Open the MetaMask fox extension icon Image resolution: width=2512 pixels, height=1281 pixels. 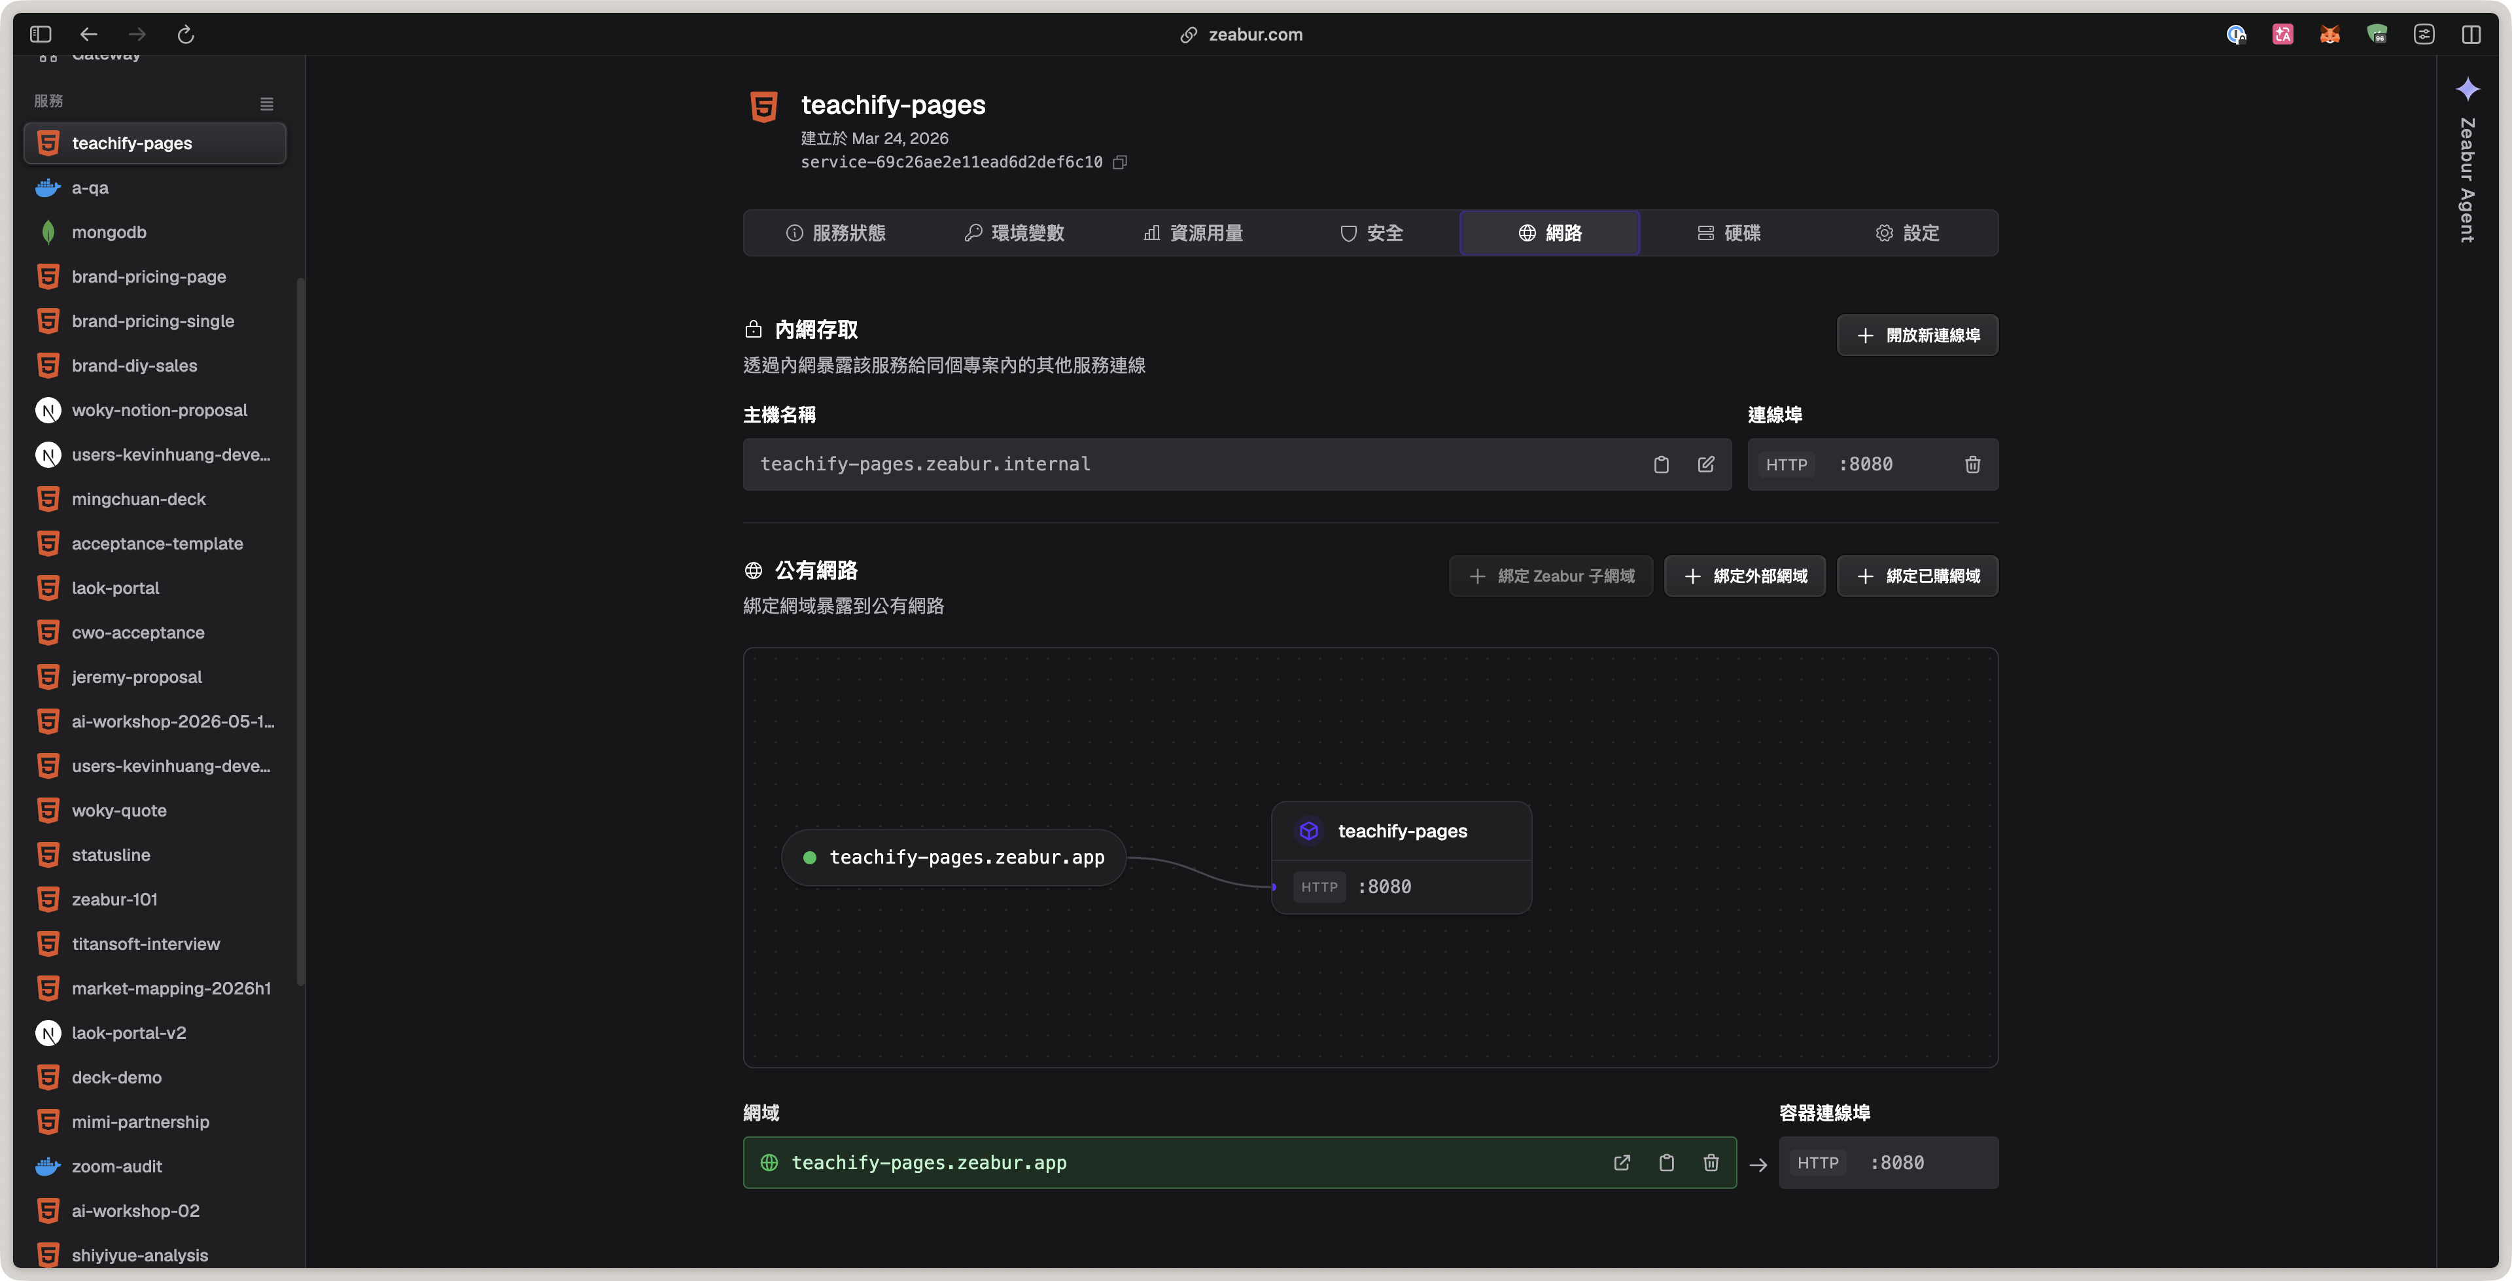2329,34
